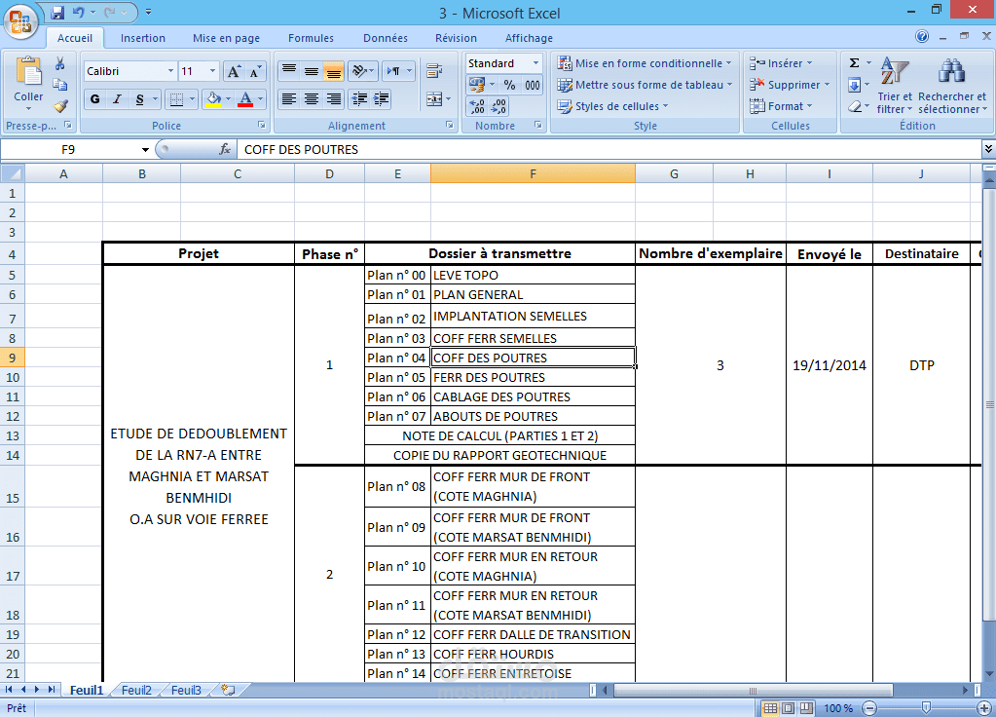The width and height of the screenshot is (996, 717).
Task: Open the Feuil3 sheet tab
Action: click(186, 691)
